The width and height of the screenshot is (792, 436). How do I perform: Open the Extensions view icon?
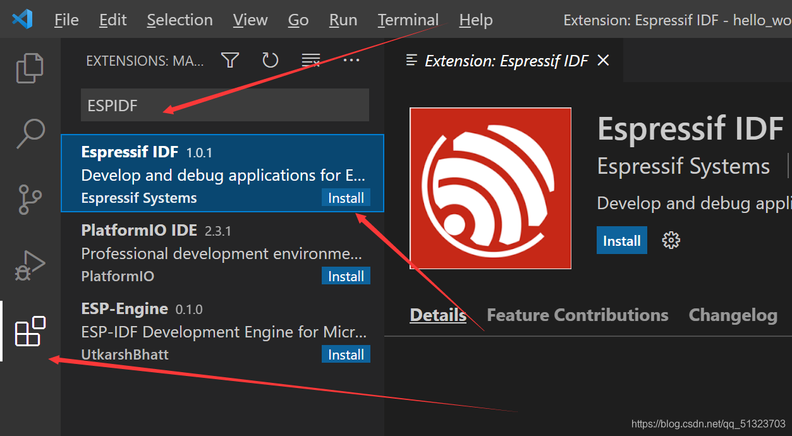30,331
